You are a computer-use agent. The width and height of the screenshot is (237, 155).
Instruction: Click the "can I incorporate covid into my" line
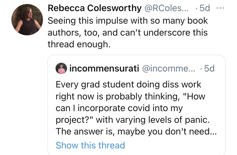[x=119, y=108]
